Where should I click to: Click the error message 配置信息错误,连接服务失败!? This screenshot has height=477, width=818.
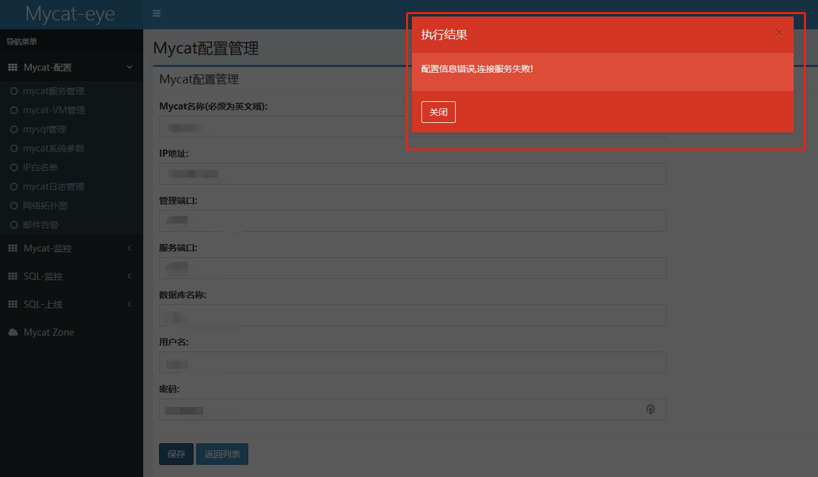pyautogui.click(x=477, y=68)
